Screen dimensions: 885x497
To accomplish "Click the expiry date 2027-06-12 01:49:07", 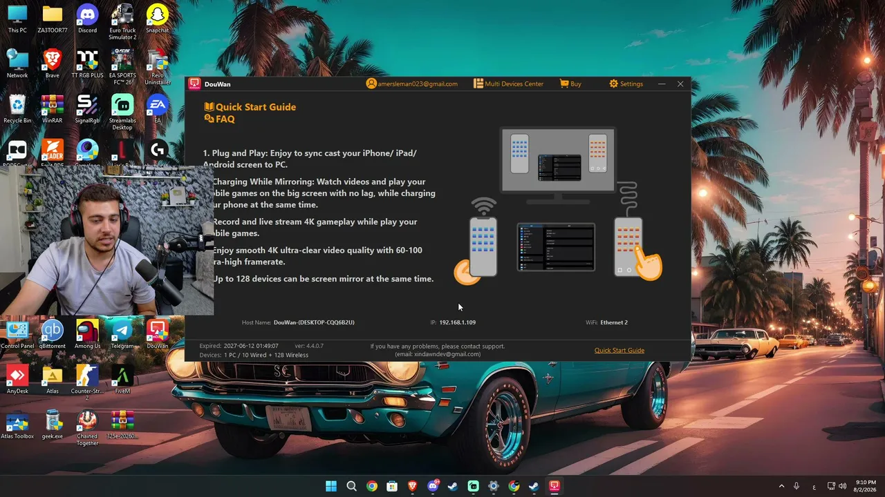I will (x=251, y=346).
